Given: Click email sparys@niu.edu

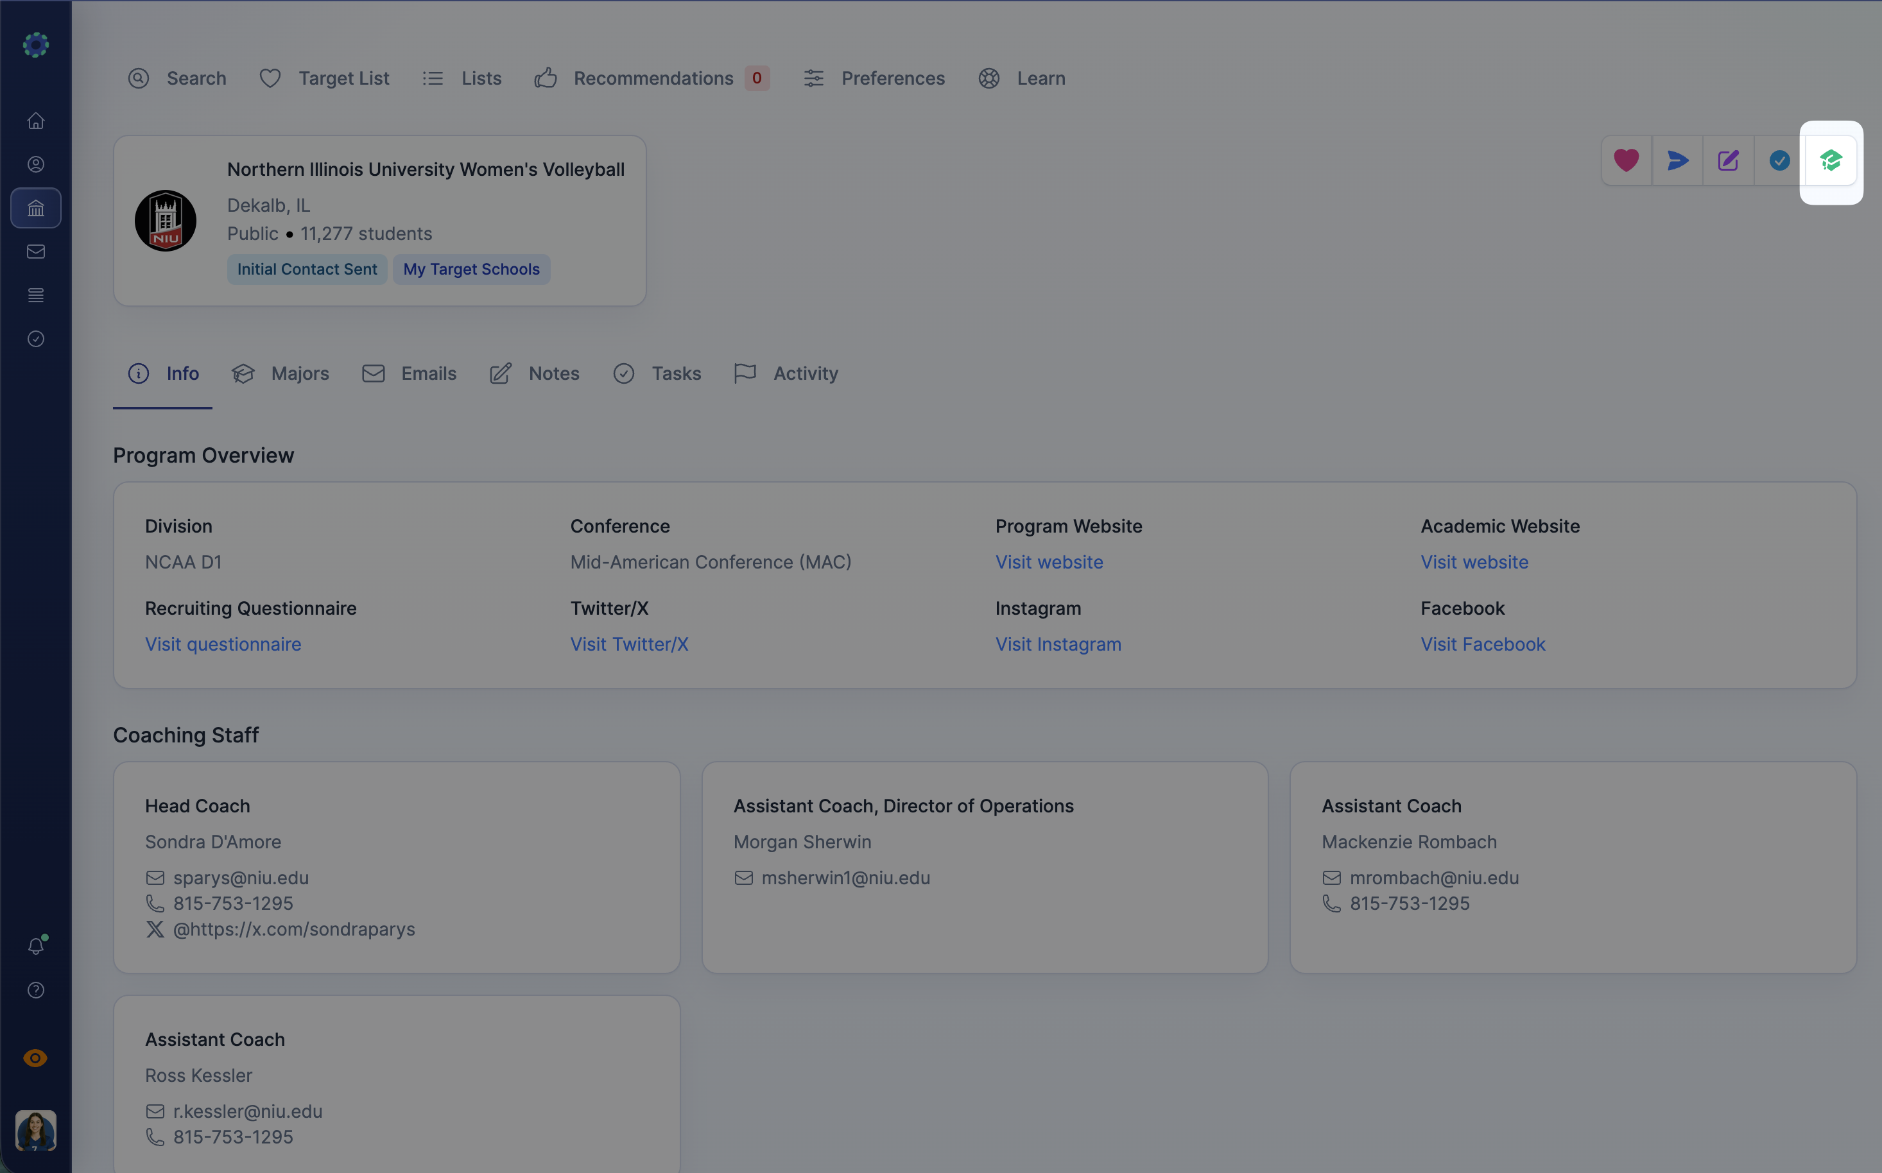Looking at the screenshot, I should (x=241, y=877).
